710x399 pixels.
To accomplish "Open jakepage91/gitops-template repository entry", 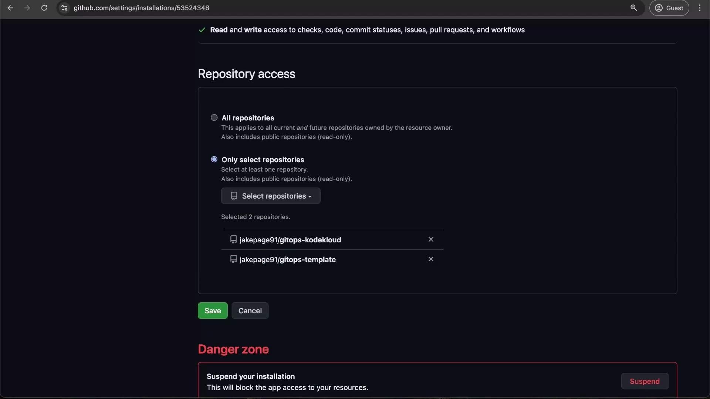I will 288,259.
